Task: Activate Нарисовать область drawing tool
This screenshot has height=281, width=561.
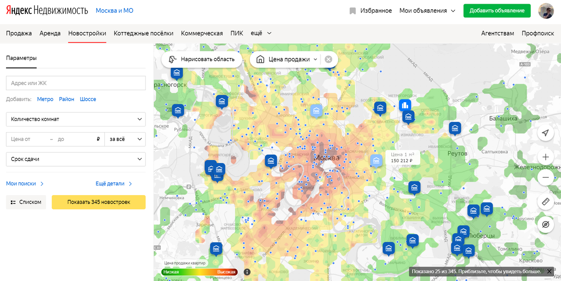Action: (201, 59)
